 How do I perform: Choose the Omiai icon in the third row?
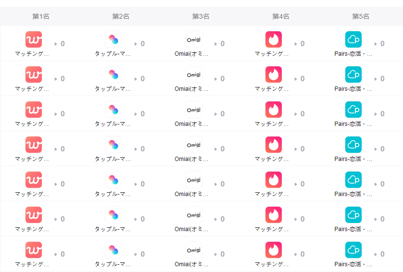(x=194, y=110)
